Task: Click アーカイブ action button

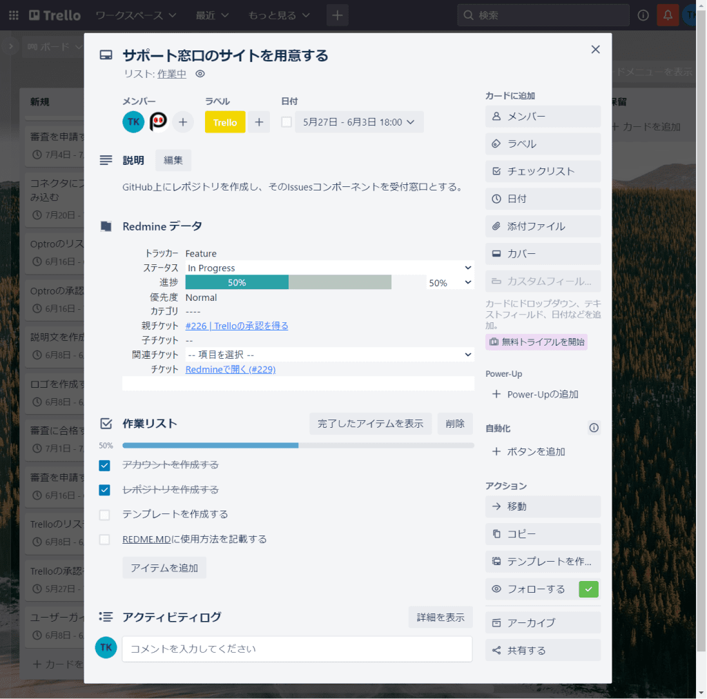Action: point(543,623)
